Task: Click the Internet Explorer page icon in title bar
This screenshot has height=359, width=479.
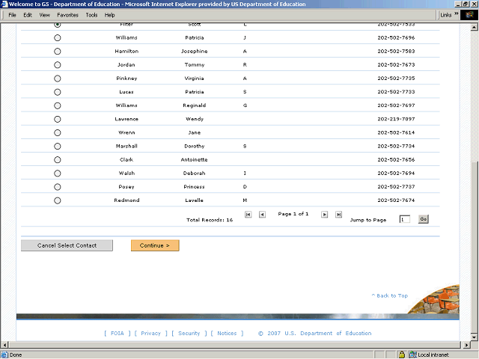Action: [x=4, y=4]
